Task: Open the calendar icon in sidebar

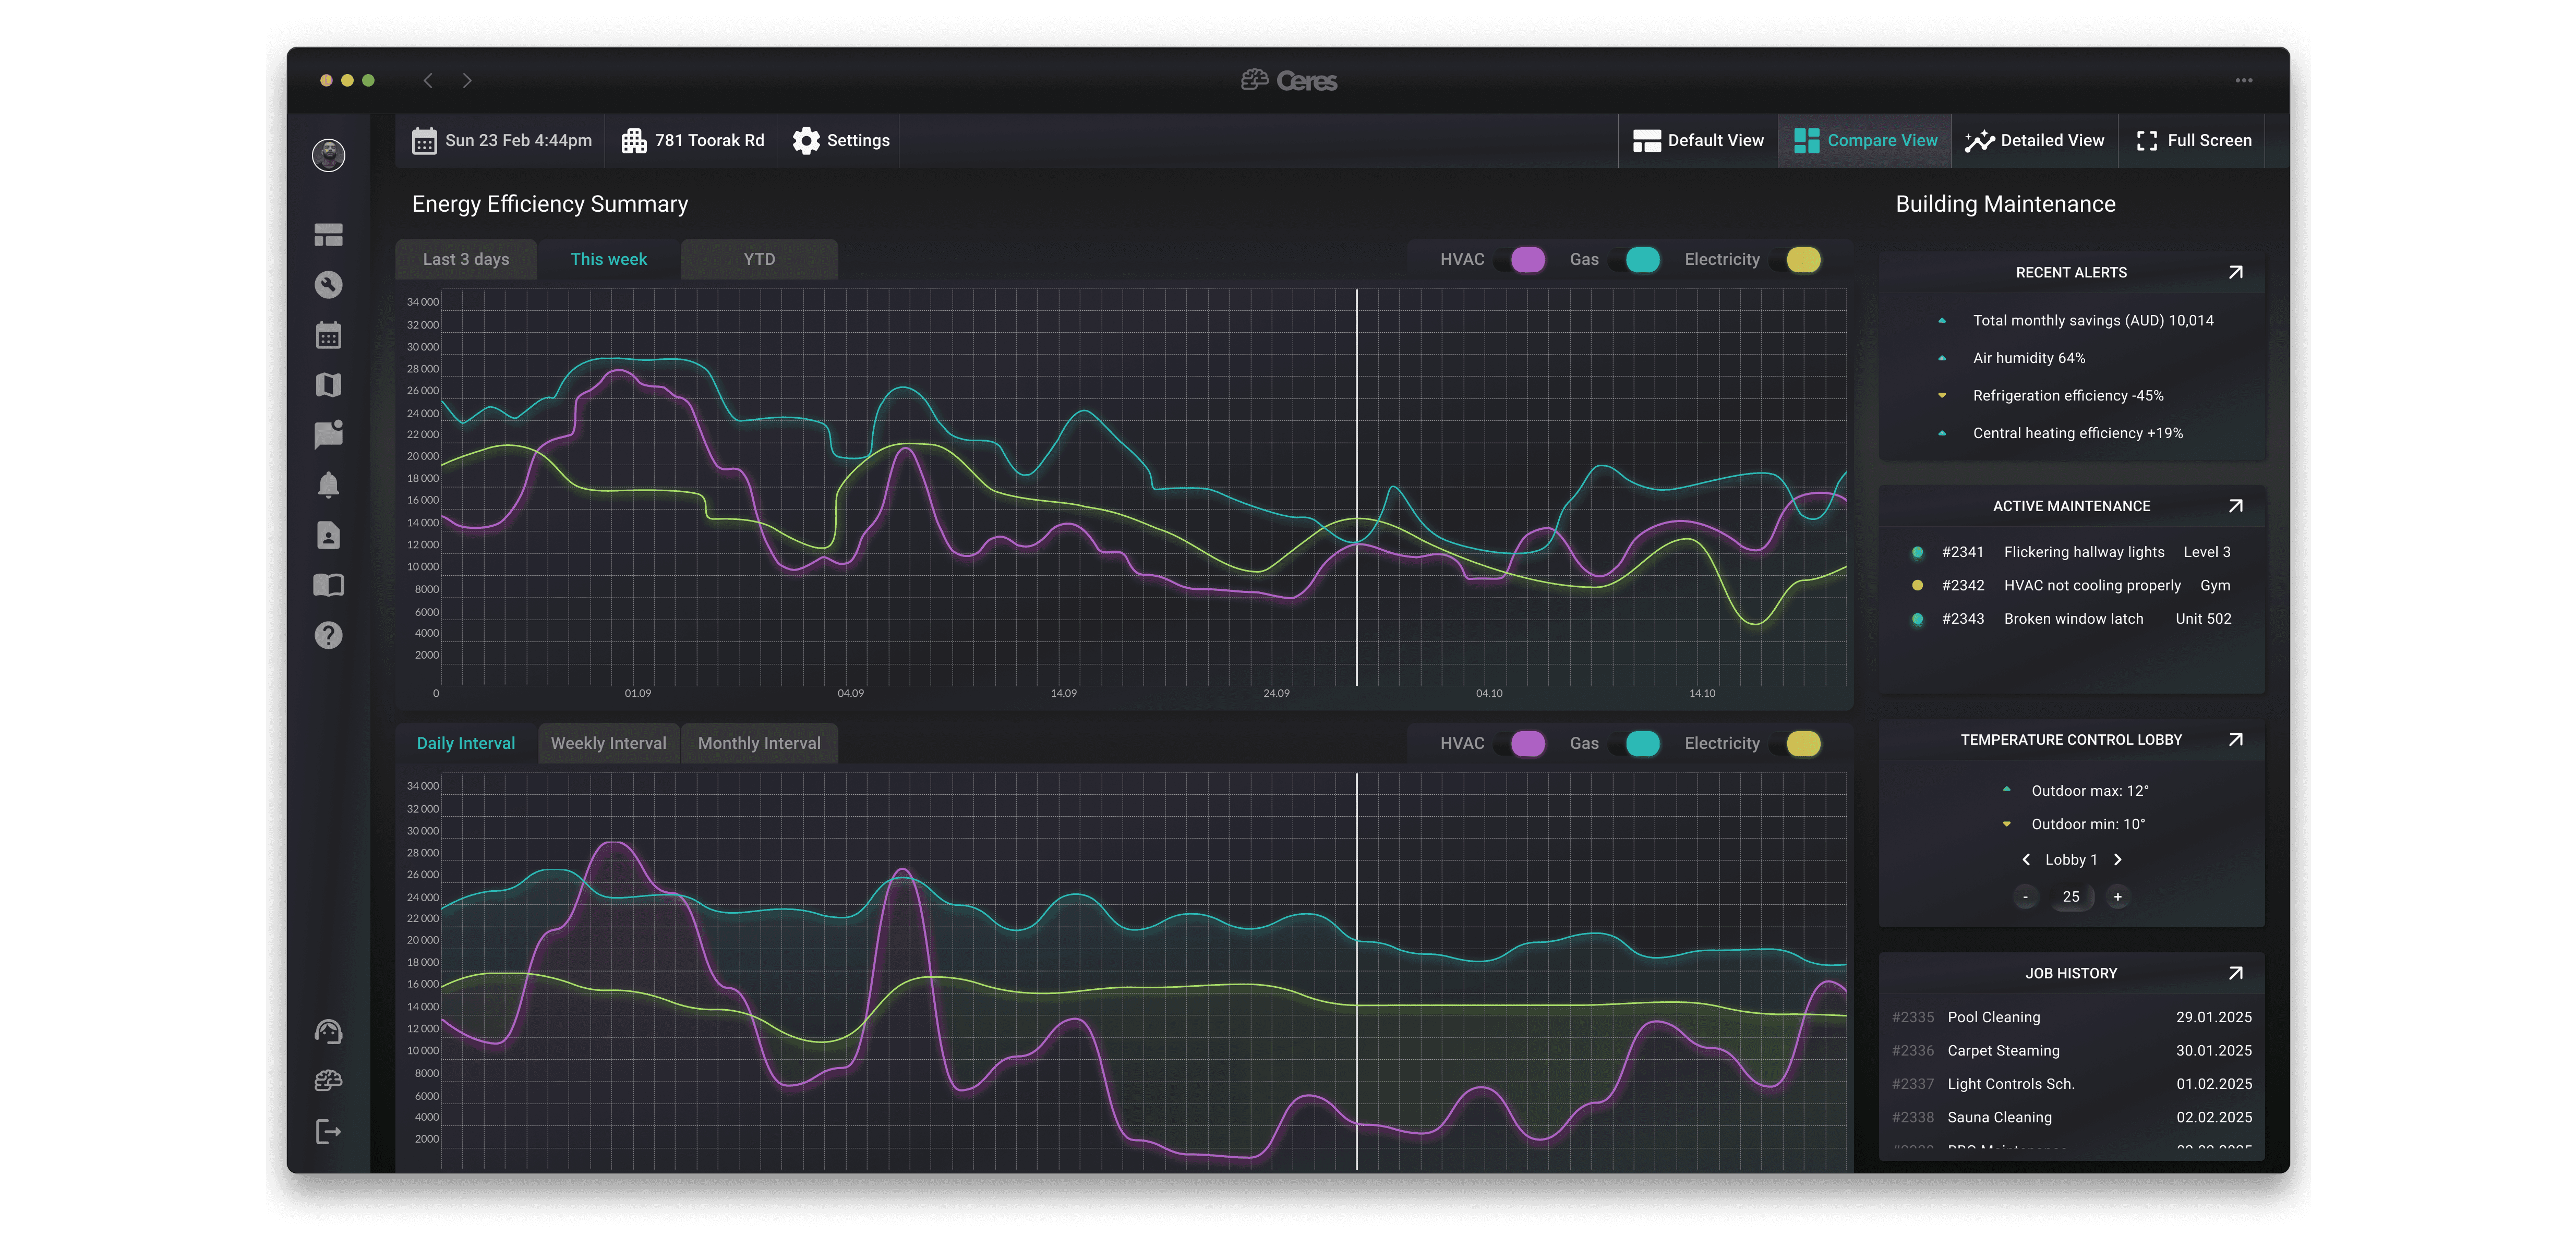Action: (328, 335)
